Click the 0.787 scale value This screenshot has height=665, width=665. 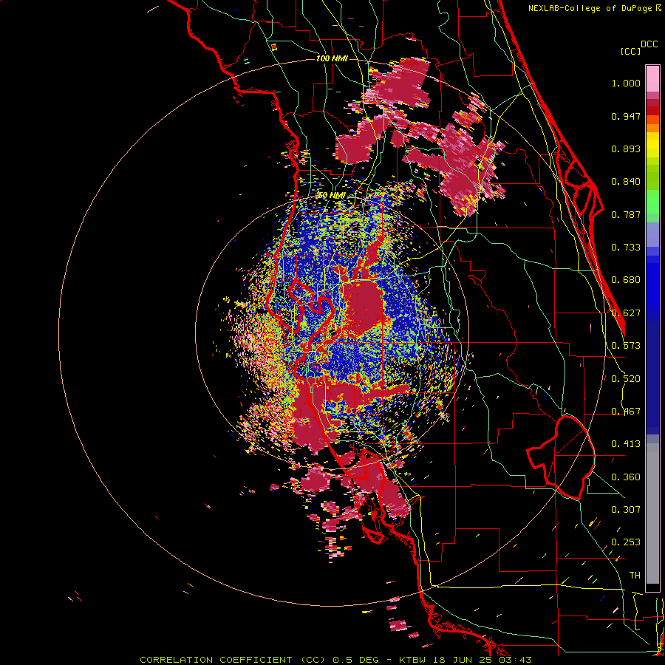coord(626,214)
